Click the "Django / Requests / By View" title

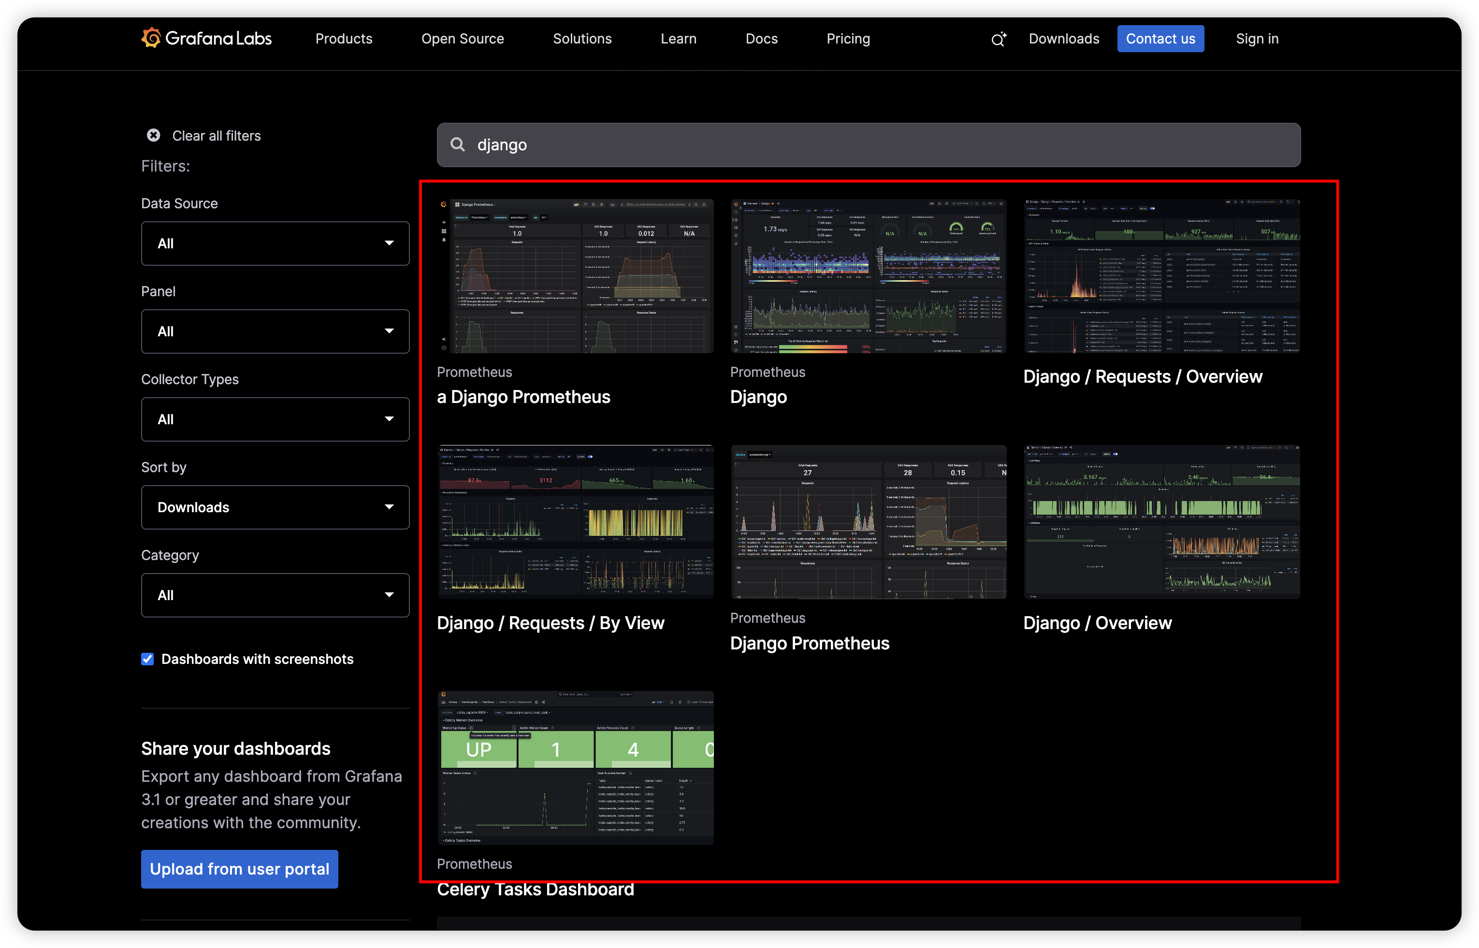tap(551, 623)
